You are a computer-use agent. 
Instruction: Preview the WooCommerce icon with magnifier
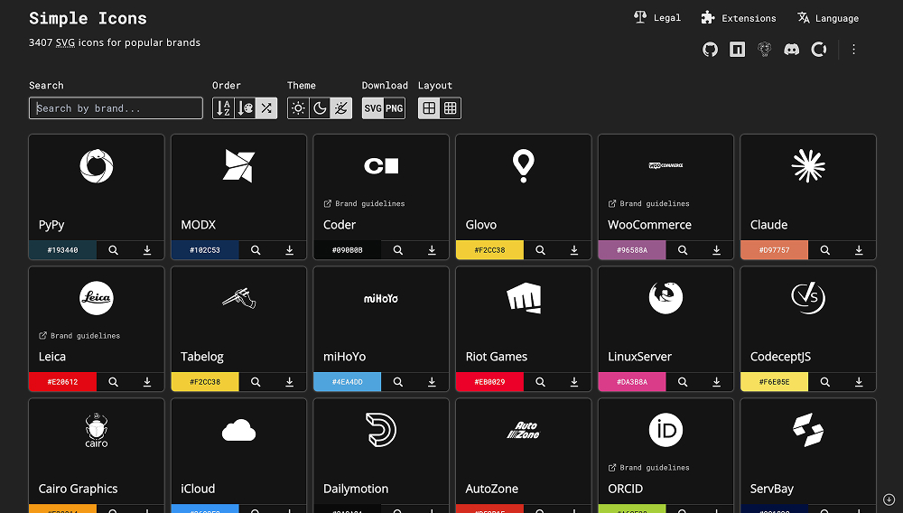(x=683, y=250)
